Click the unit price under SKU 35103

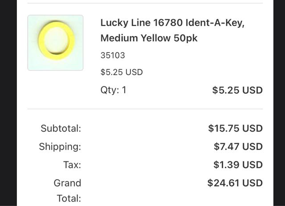(122, 72)
